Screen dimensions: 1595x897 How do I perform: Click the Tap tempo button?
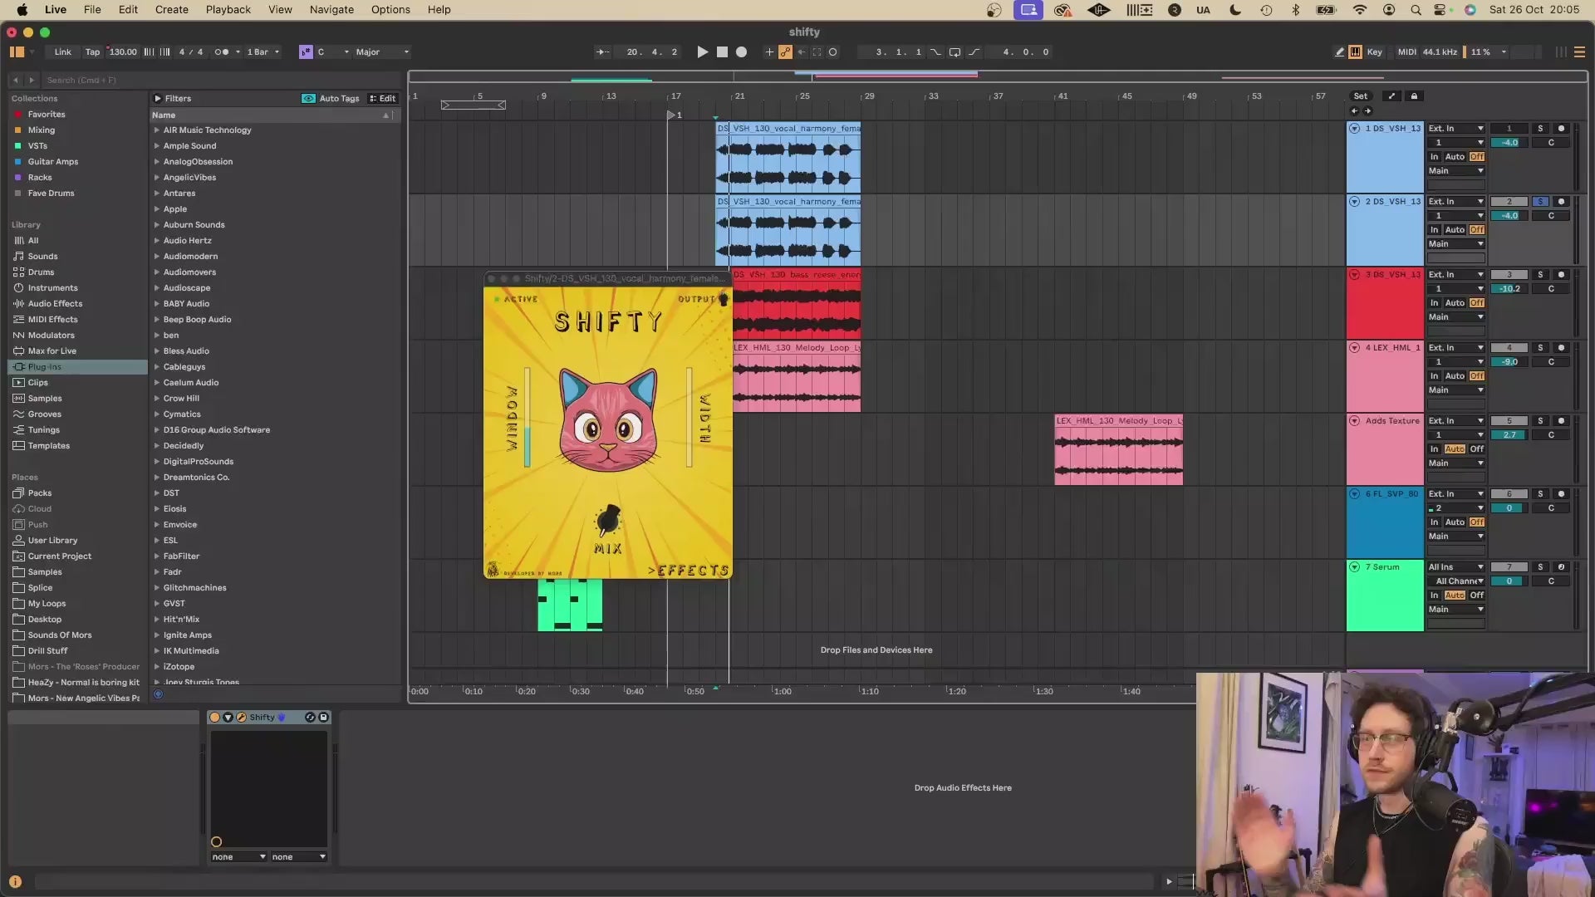(x=92, y=51)
